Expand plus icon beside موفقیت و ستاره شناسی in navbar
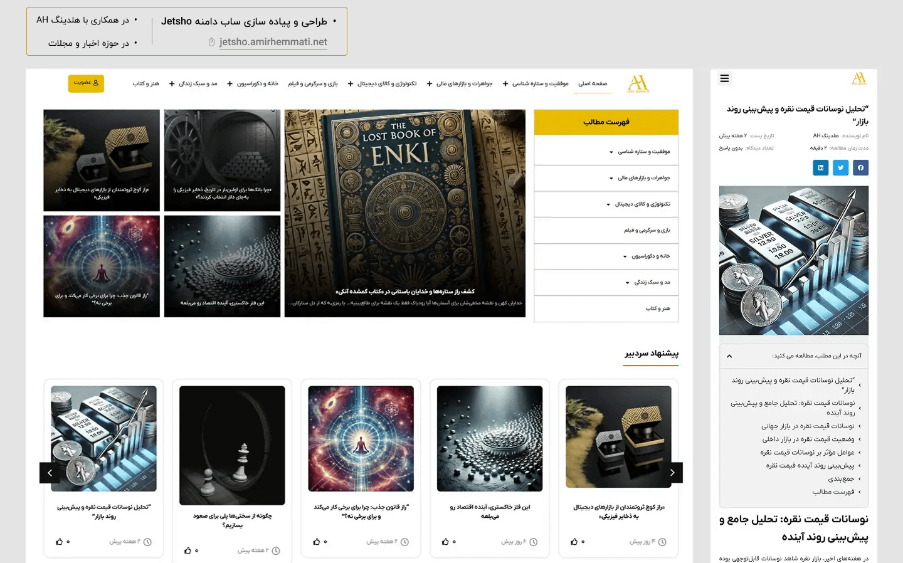Image resolution: width=903 pixels, height=563 pixels. tap(505, 83)
